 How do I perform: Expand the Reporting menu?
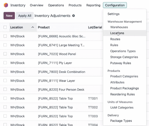(93, 5)
